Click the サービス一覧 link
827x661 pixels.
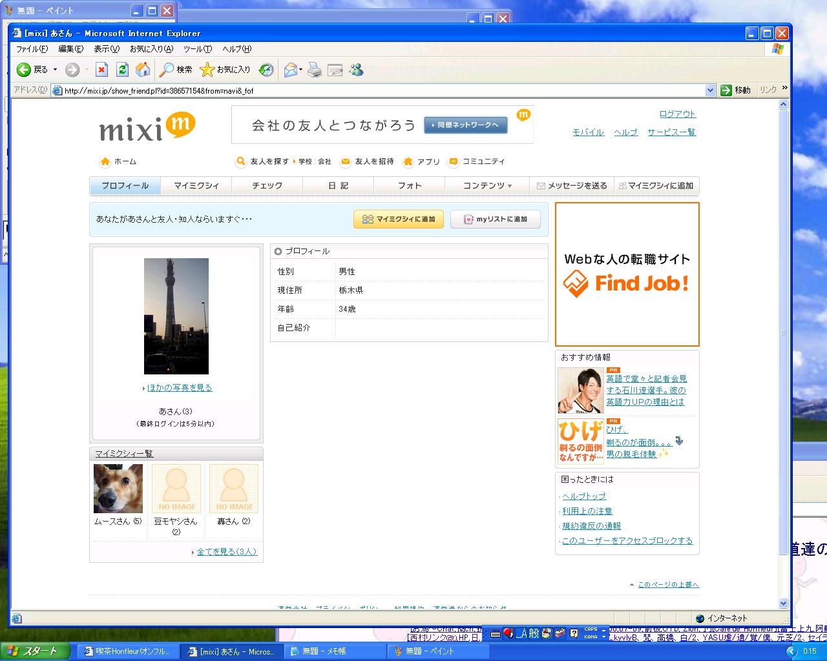click(x=671, y=132)
